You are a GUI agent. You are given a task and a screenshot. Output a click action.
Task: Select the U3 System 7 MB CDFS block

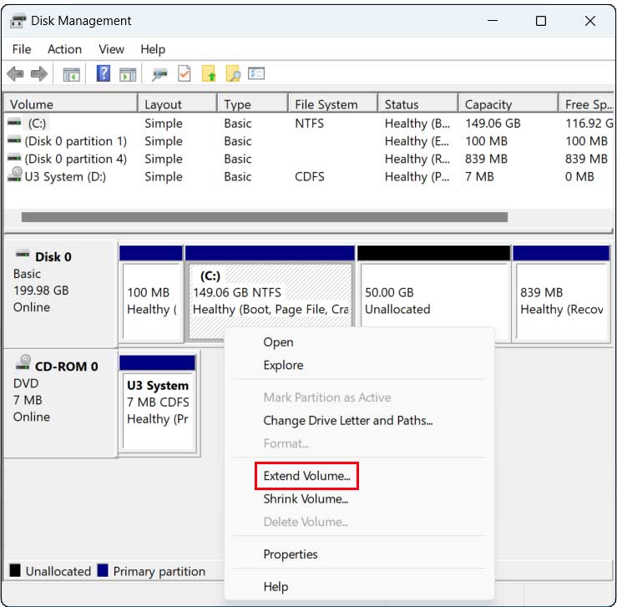coord(158,404)
